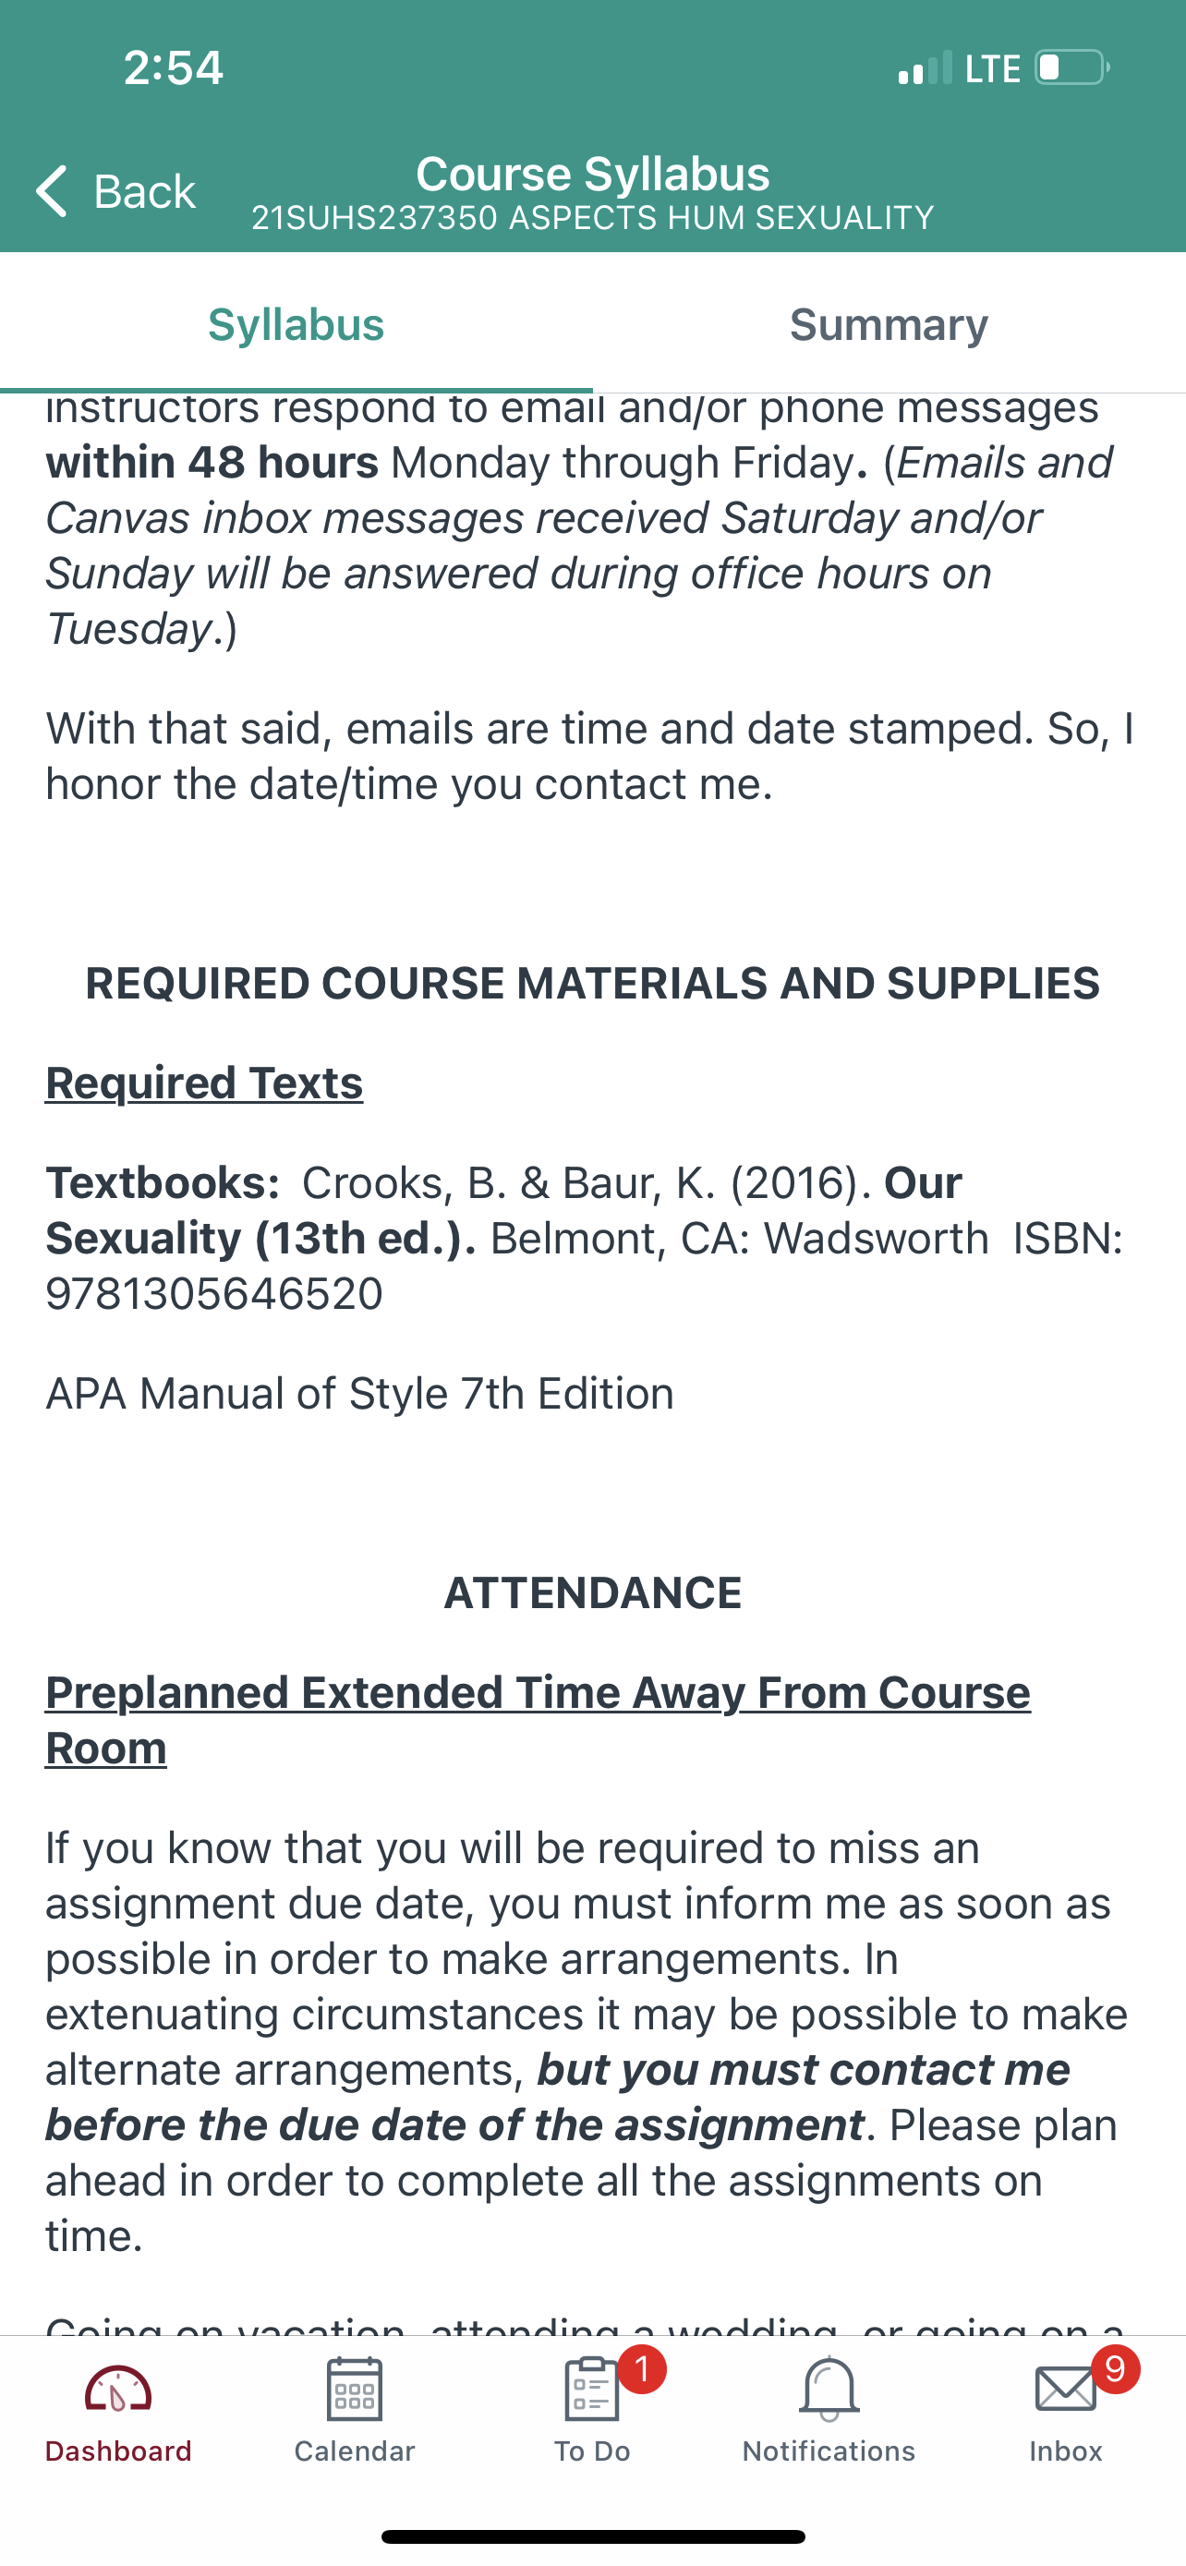Open the To Do clipboard icon

point(591,2389)
